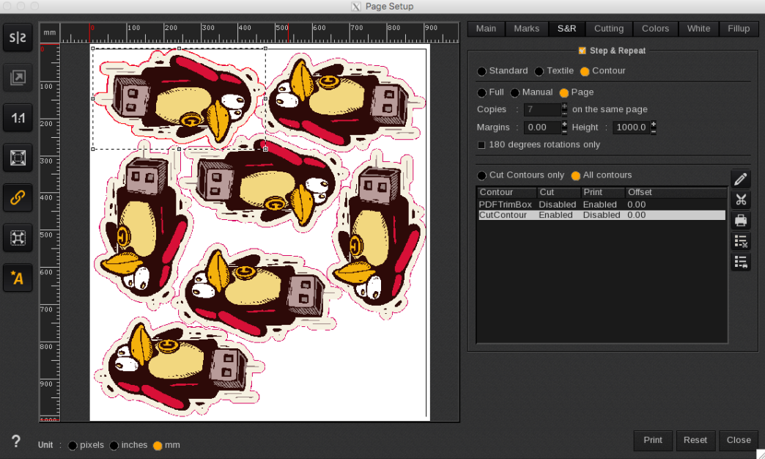Increase Margins value with up arrow
Image resolution: width=765 pixels, height=459 pixels.
tap(564, 124)
